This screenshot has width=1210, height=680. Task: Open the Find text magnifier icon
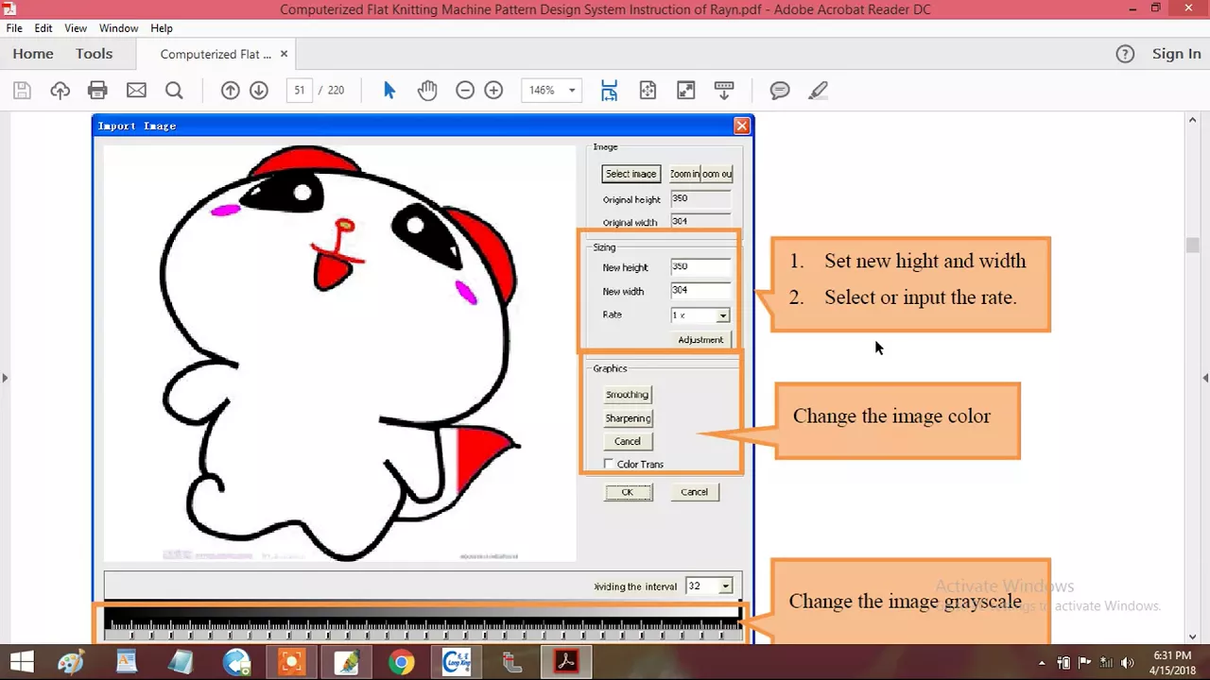174,91
